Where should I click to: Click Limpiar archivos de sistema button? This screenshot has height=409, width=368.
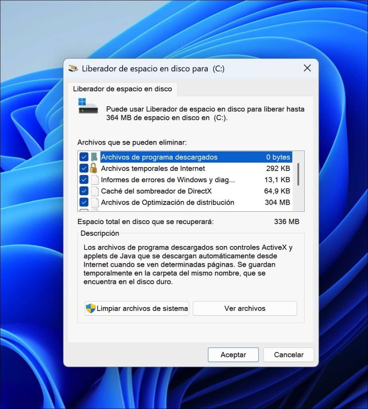pyautogui.click(x=137, y=309)
